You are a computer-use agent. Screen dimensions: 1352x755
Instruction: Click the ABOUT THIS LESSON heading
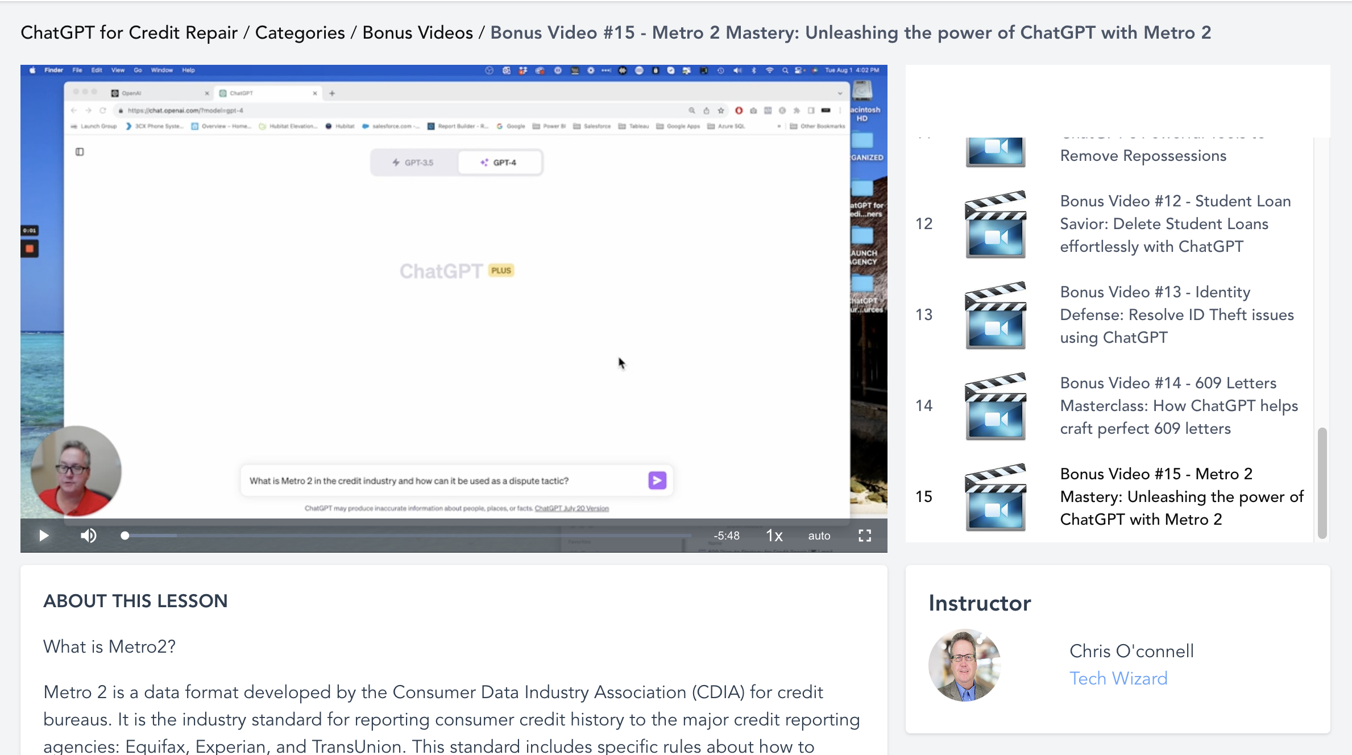click(x=135, y=601)
